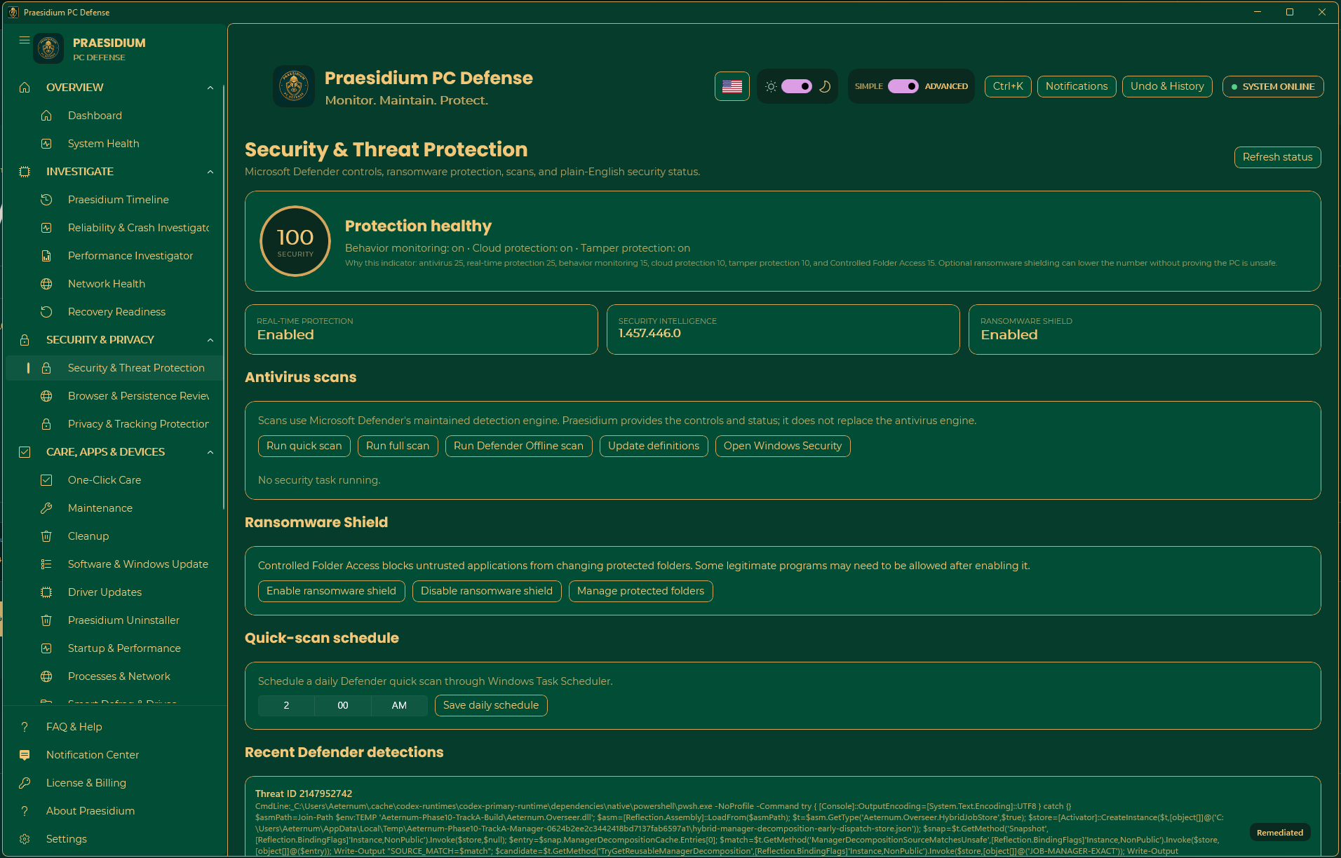Open the AM/PM dropdown
Viewport: 1341px width, 858px height.
coord(399,705)
